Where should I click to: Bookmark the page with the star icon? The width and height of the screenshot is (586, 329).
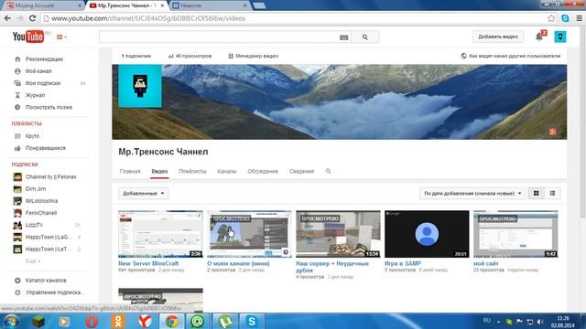(x=551, y=18)
